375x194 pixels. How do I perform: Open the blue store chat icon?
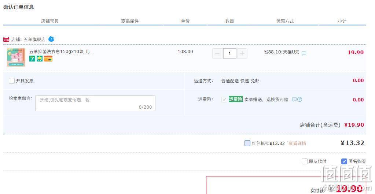(x=51, y=39)
